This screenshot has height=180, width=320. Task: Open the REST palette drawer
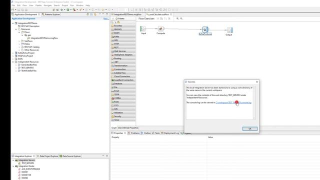click(123, 47)
